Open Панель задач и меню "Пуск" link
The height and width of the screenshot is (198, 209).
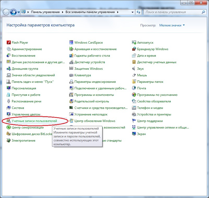click(x=33, y=82)
